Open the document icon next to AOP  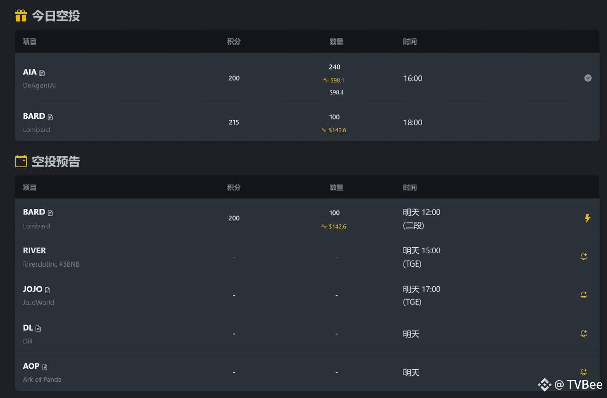45,367
